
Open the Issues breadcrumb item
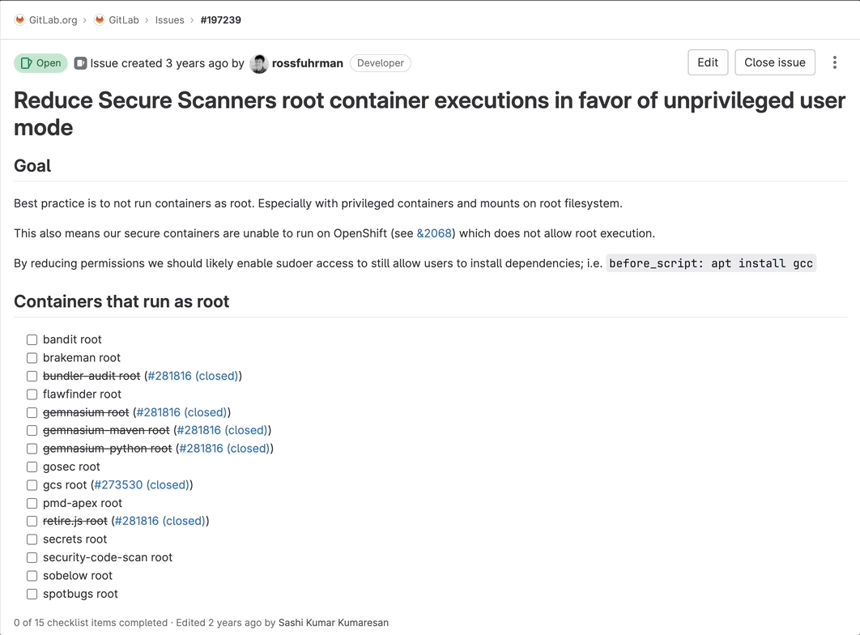point(169,19)
